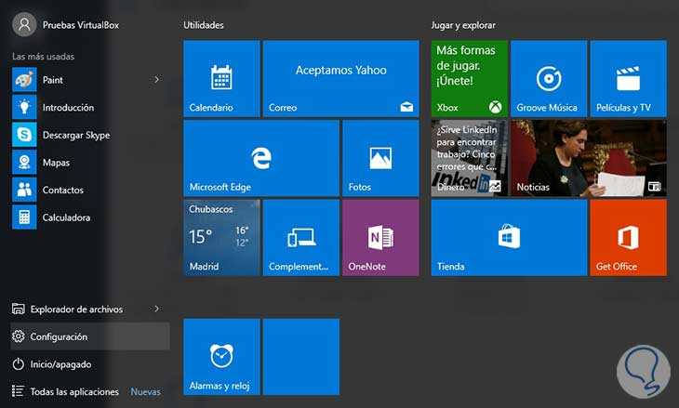This screenshot has height=408, width=679.
Task: Open the Películas y TV tile
Action: 629,79
